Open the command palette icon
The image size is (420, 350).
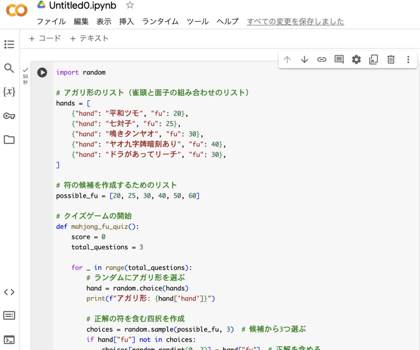[9, 316]
